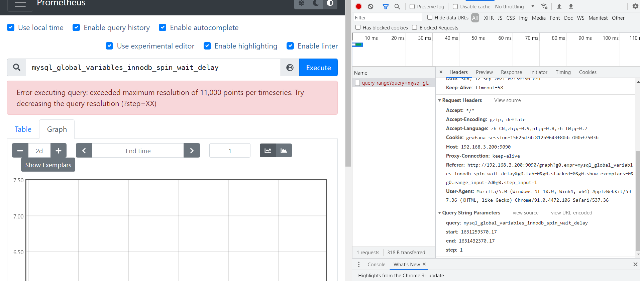Click the search magnifier beside the query box
The image size is (640, 281).
[x=17, y=68]
